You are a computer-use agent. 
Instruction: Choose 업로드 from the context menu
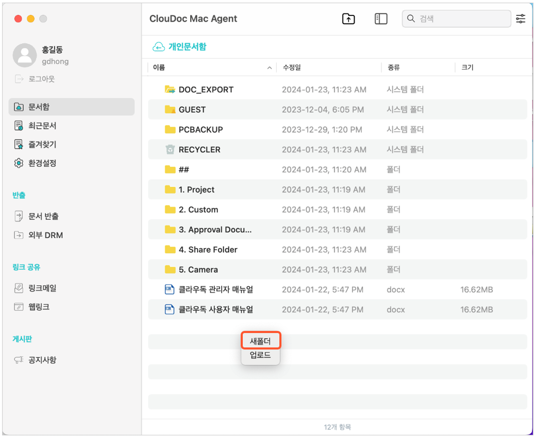coord(260,355)
